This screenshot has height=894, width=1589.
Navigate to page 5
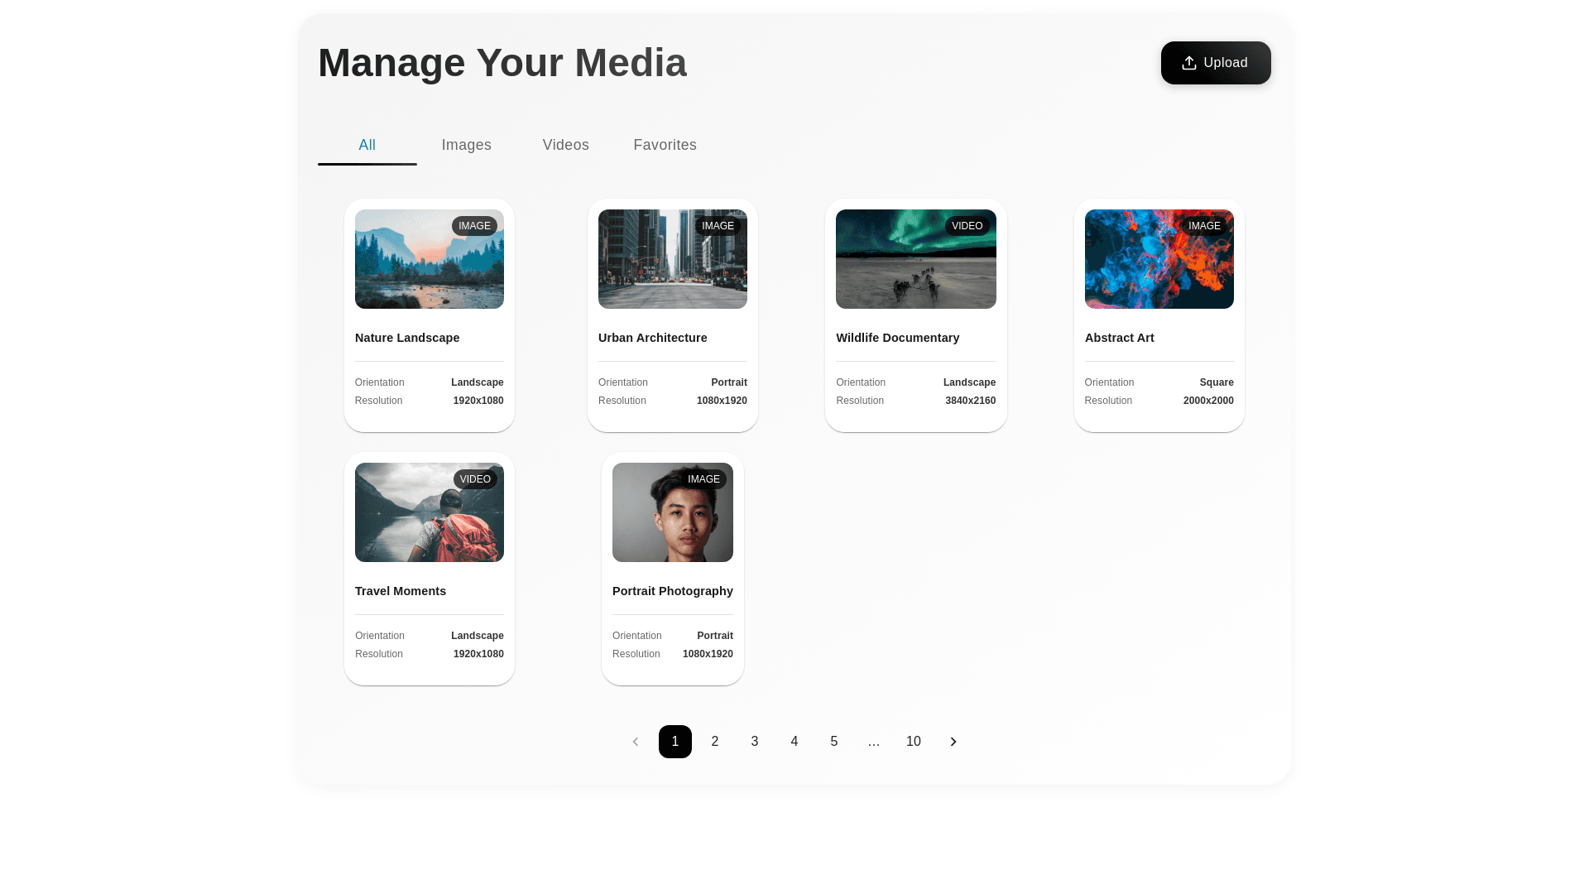(x=833, y=742)
